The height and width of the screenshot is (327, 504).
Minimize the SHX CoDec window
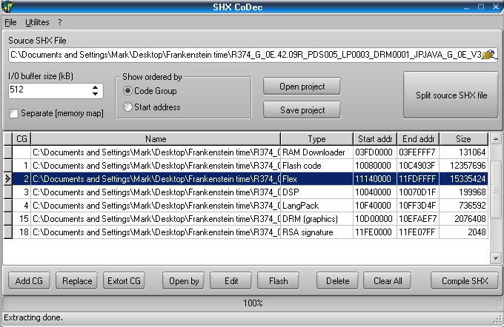pyautogui.click(x=467, y=7)
